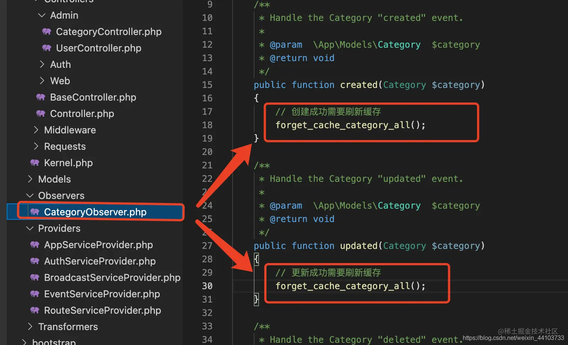Open CategoryController.php file
The width and height of the screenshot is (568, 345).
tap(109, 32)
